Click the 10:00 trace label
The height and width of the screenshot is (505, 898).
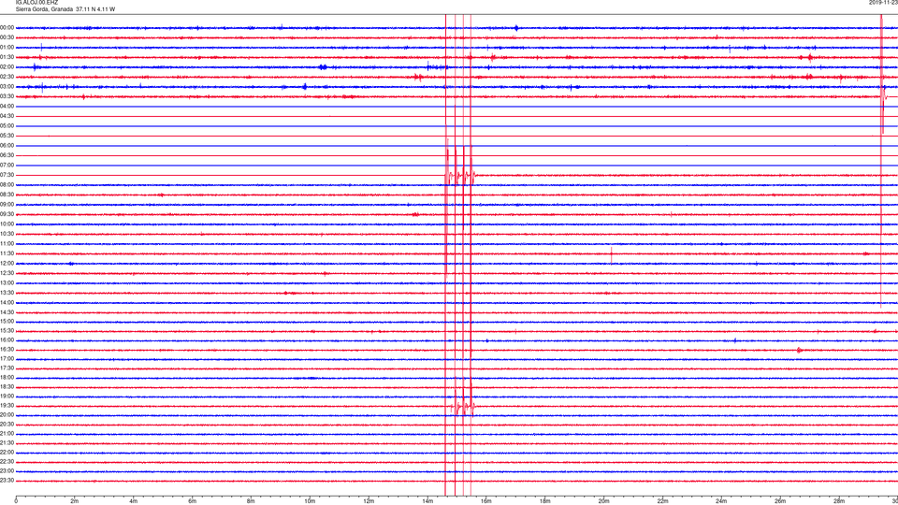[7, 224]
